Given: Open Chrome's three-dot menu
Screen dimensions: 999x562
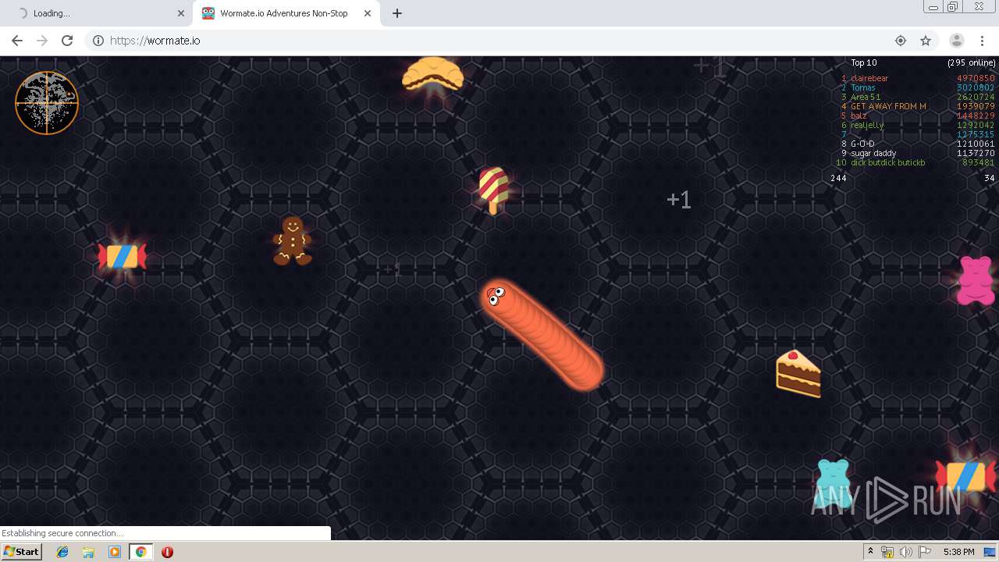Looking at the screenshot, I should point(982,41).
